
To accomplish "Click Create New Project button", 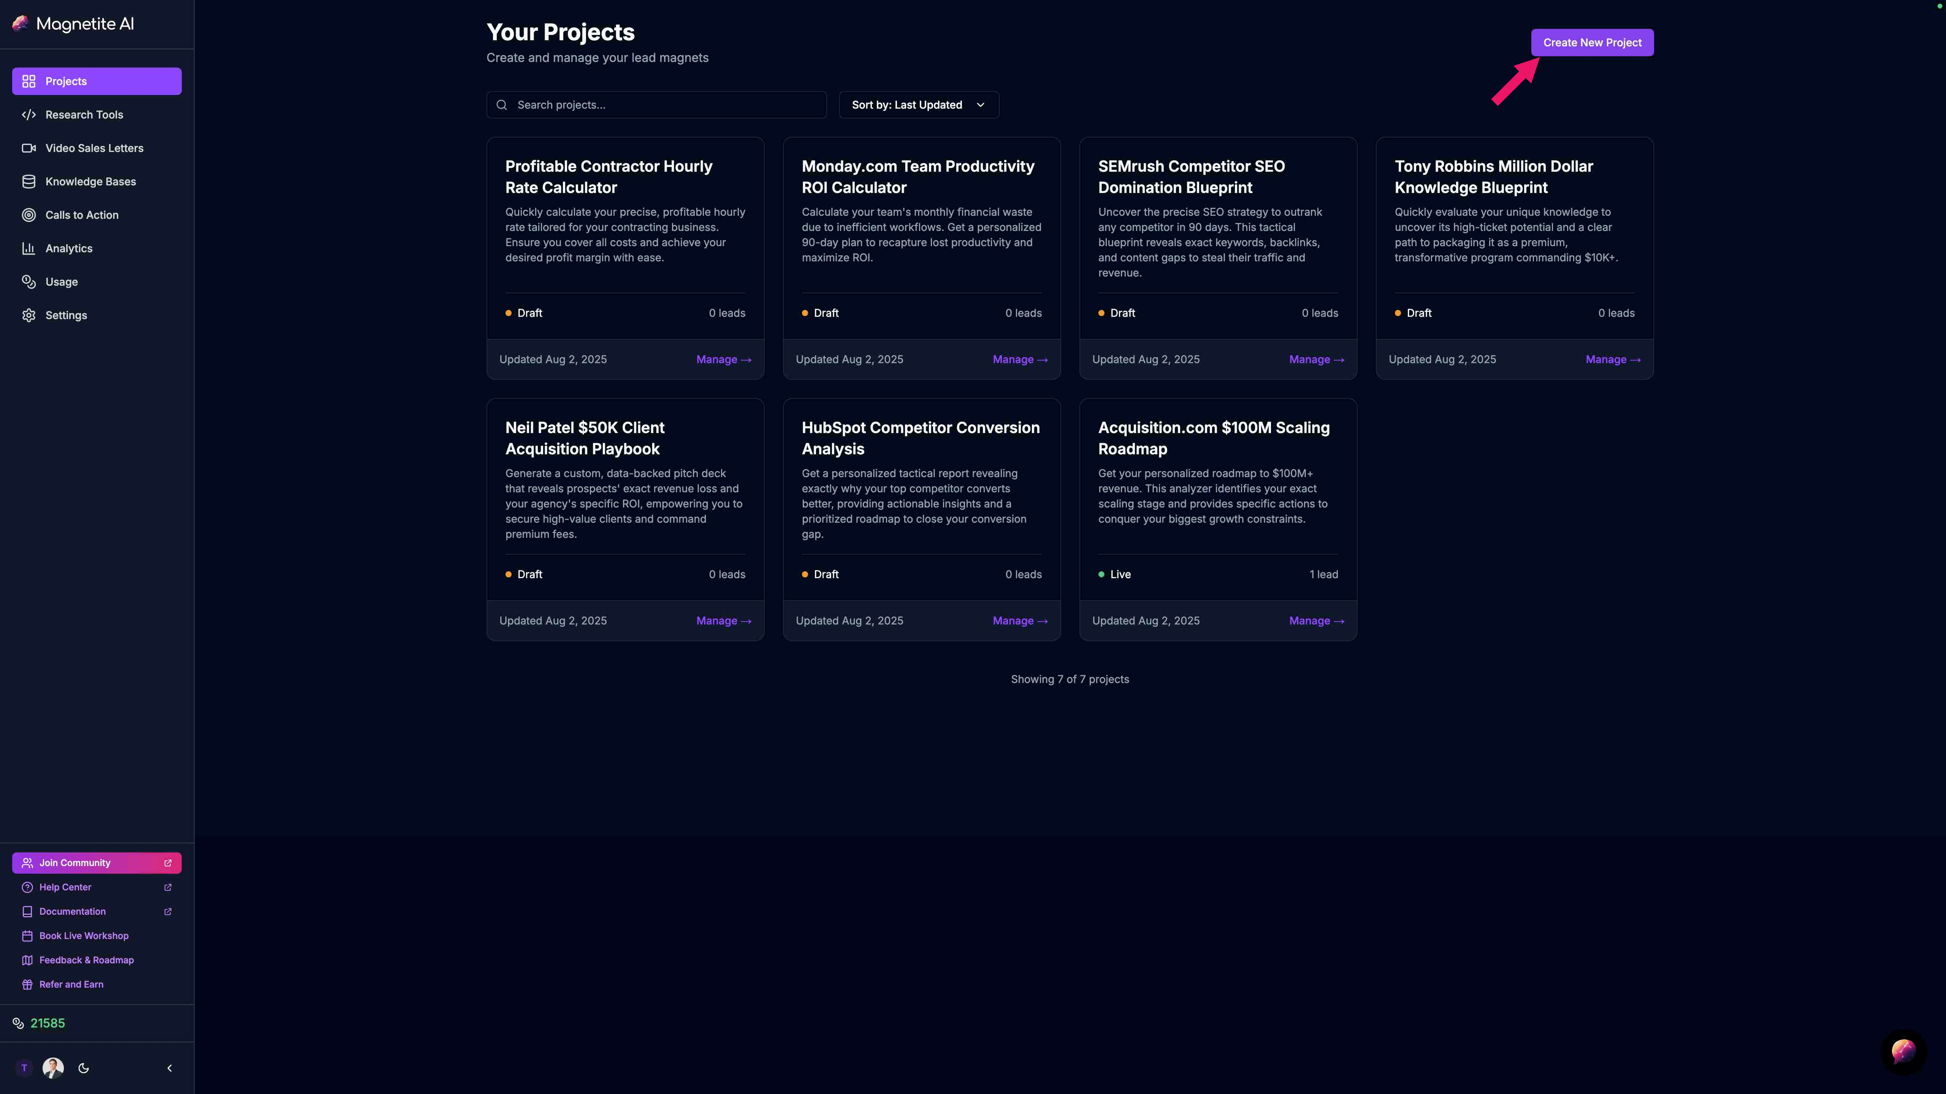I will tap(1592, 42).
